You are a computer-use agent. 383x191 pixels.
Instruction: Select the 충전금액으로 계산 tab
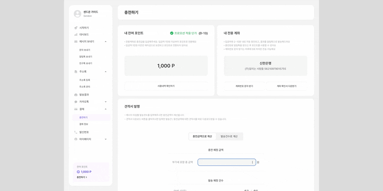point(202,137)
